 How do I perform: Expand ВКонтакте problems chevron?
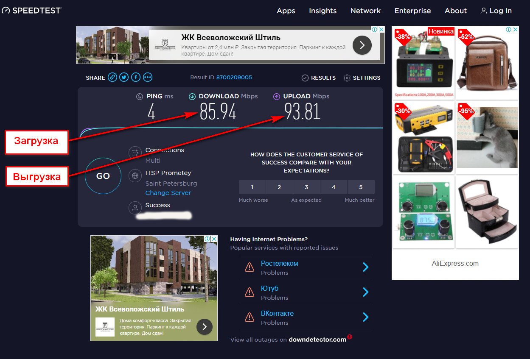pos(366,317)
